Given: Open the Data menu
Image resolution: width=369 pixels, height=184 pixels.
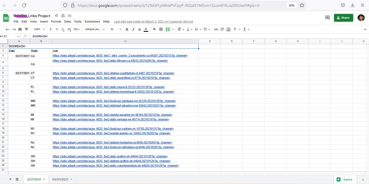Looking at the screenshot, I should [x=67, y=21].
